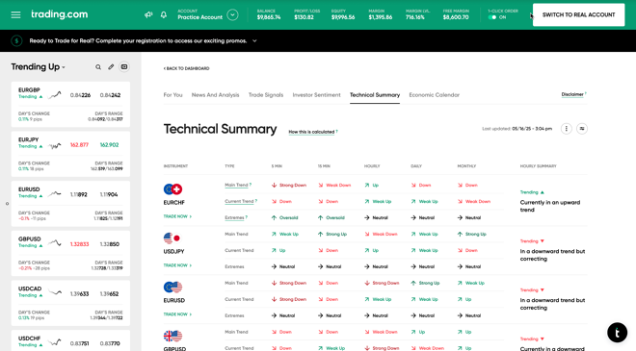Click Trade Now under USDJPY
The width and height of the screenshot is (636, 351).
(x=177, y=265)
